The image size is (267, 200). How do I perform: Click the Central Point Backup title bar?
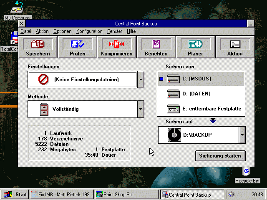pos(136,24)
